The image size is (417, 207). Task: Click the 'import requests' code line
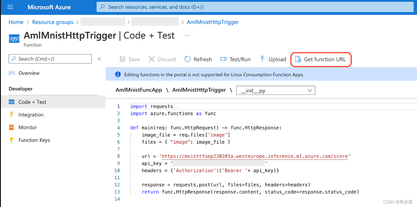click(x=152, y=106)
